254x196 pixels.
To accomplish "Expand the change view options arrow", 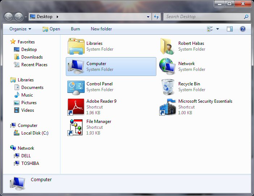I will pos(217,29).
